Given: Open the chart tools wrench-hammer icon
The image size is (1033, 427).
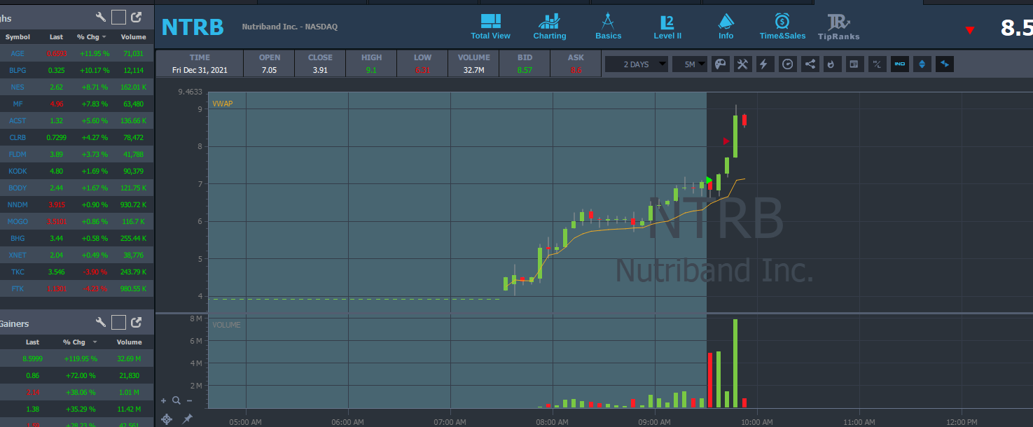Looking at the screenshot, I should click(x=742, y=64).
